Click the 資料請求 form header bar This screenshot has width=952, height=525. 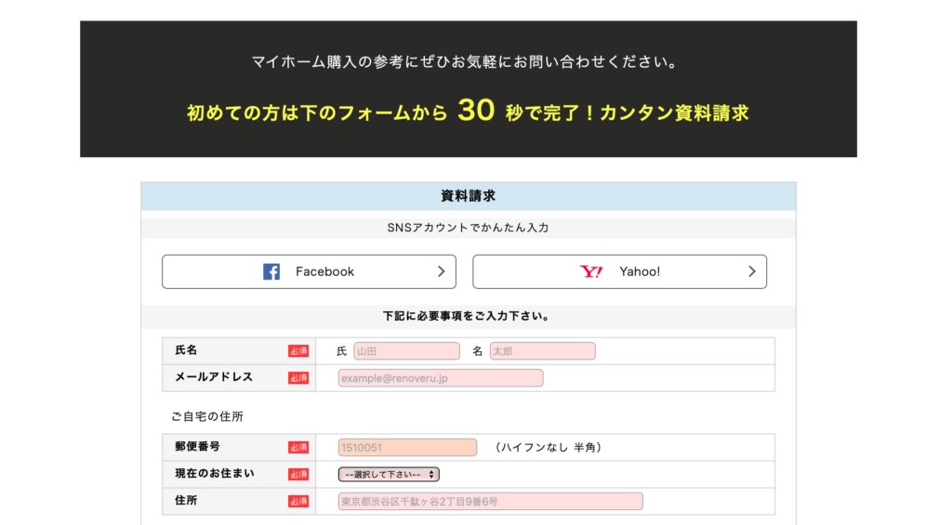click(x=469, y=196)
